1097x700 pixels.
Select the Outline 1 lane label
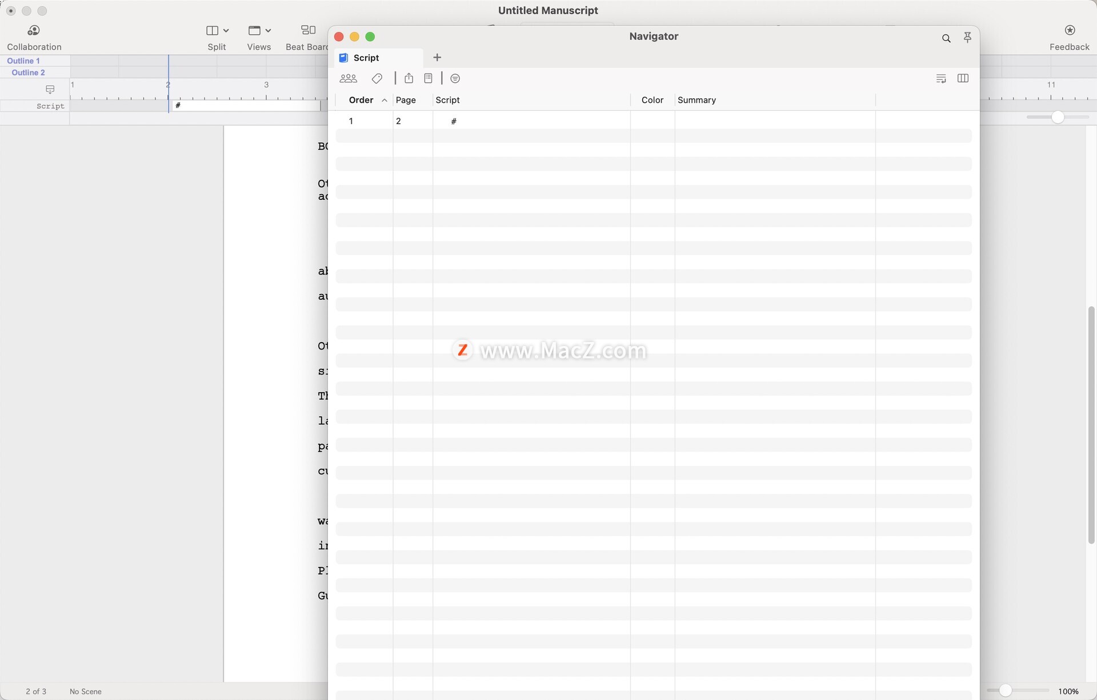tap(23, 61)
